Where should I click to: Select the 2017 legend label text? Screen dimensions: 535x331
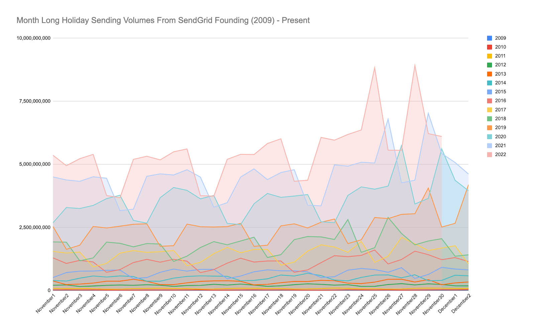(501, 110)
